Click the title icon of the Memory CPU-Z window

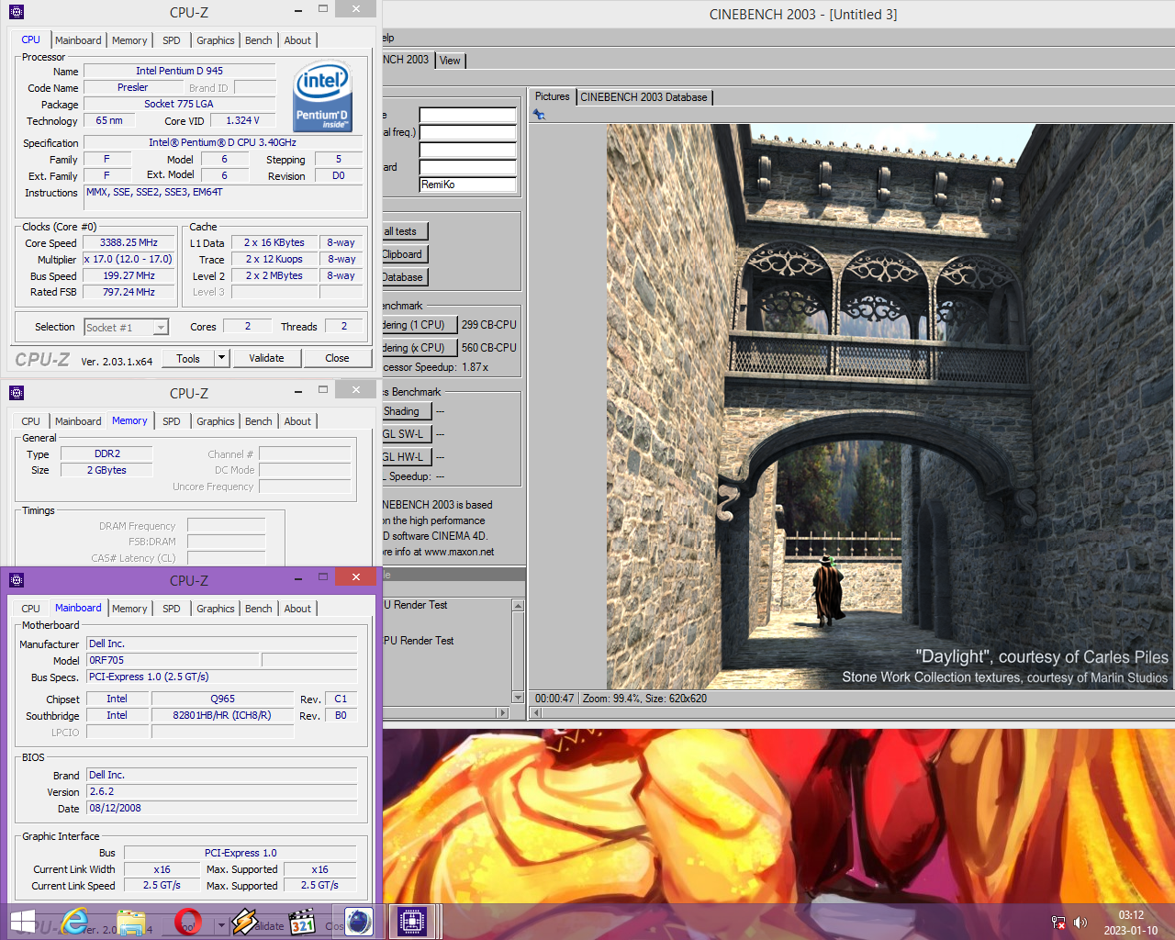click(x=17, y=393)
